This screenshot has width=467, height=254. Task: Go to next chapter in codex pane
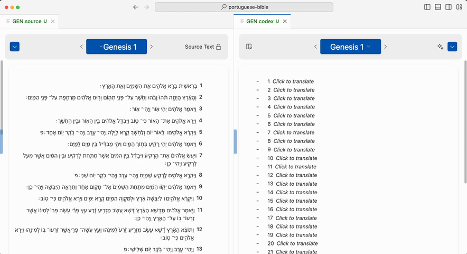(386, 47)
